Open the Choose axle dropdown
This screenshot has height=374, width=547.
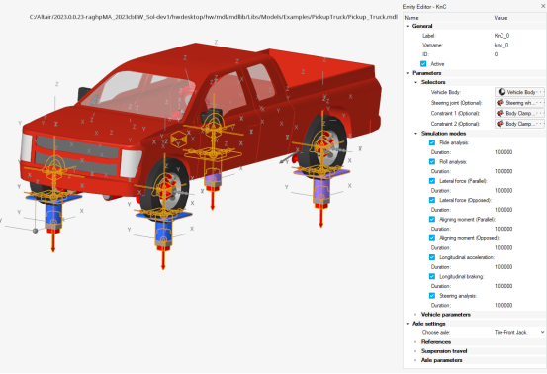tap(542, 332)
